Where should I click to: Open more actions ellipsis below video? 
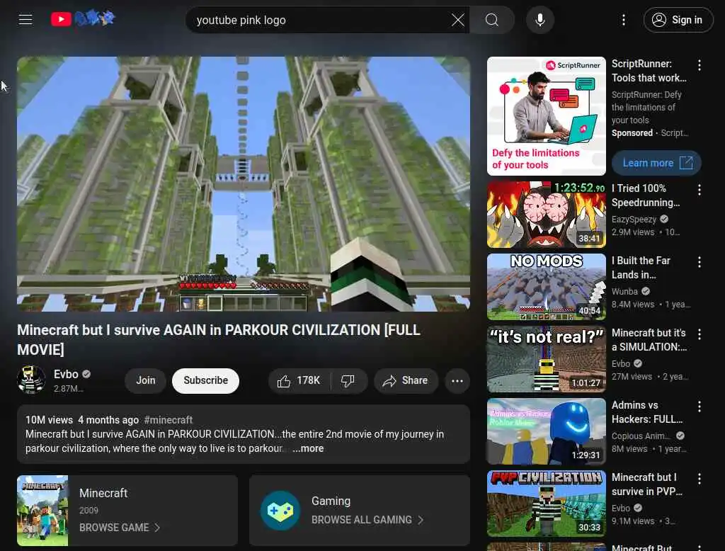[x=457, y=381]
